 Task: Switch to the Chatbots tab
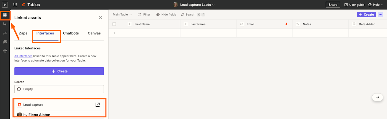[x=71, y=33]
